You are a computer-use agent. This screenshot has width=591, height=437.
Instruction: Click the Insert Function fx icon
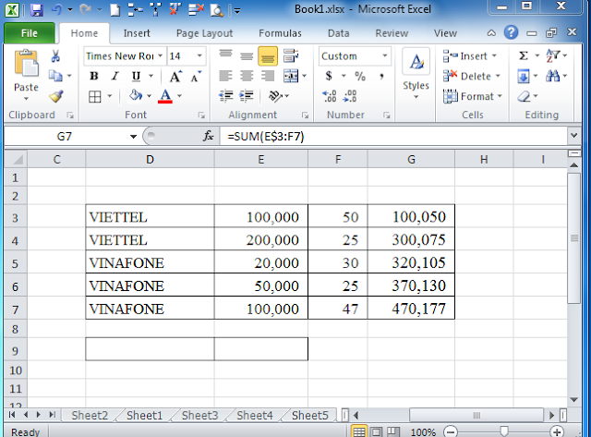click(208, 136)
